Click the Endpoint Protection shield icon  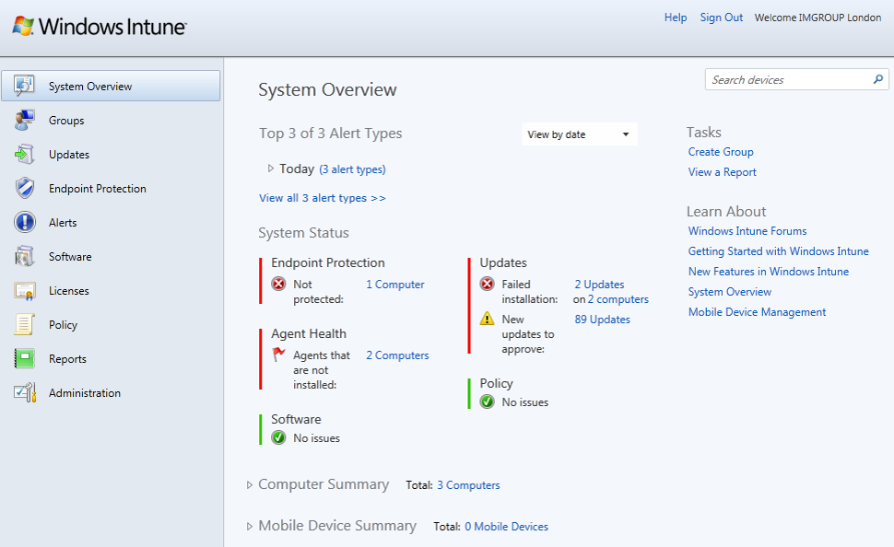pyautogui.click(x=25, y=188)
